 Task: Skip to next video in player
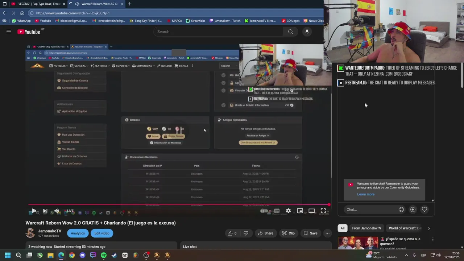coord(45,211)
